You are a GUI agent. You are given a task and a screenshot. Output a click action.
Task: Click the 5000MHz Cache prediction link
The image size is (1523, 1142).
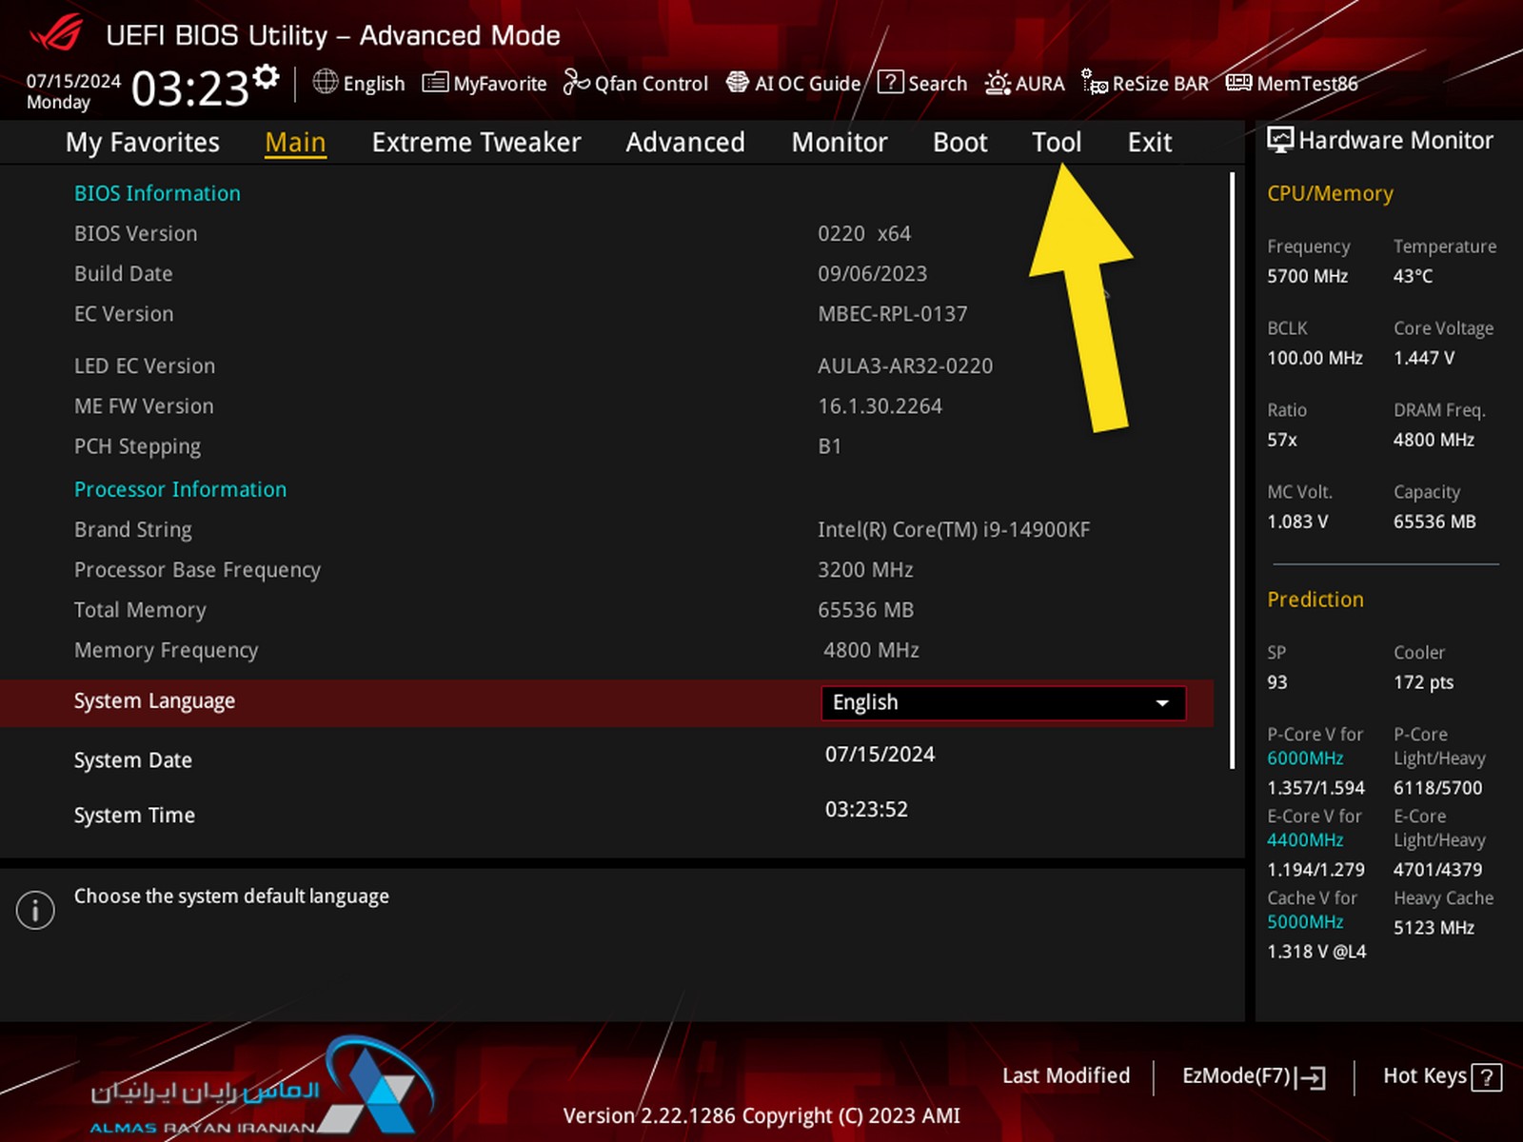coord(1305,922)
